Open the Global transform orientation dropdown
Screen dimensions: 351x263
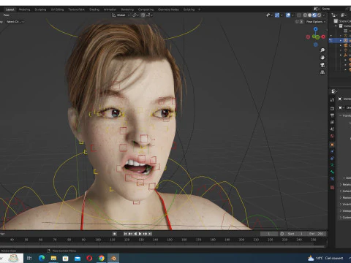point(121,15)
